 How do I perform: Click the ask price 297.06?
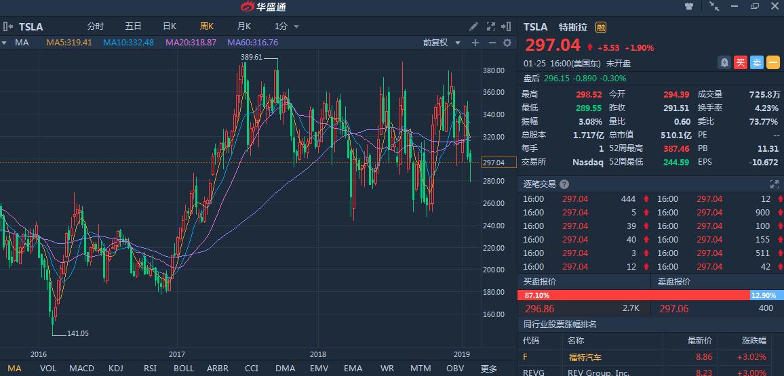pyautogui.click(x=674, y=309)
